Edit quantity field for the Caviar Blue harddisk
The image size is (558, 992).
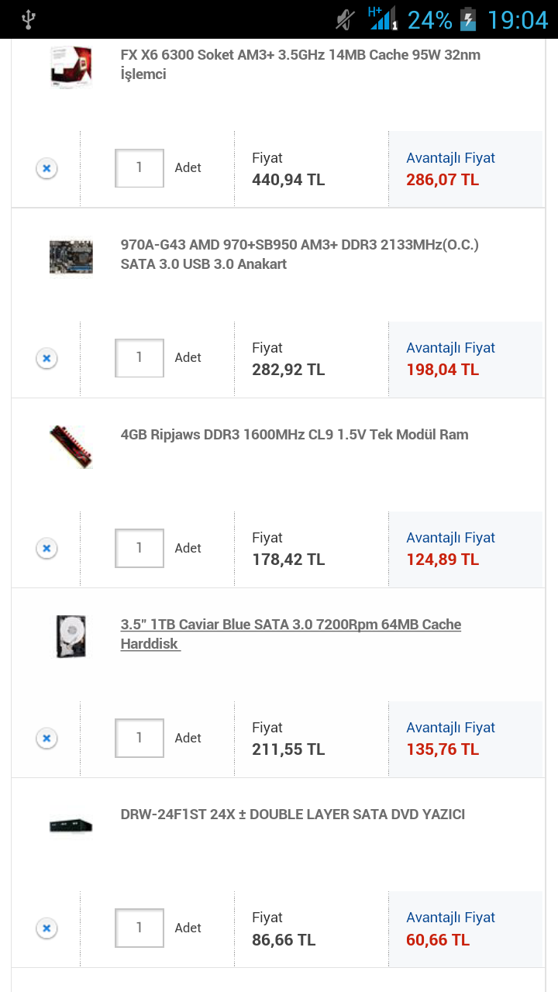[x=139, y=738]
